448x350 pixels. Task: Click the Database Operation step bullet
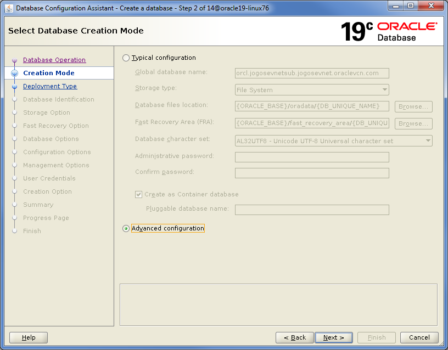[x=15, y=60]
